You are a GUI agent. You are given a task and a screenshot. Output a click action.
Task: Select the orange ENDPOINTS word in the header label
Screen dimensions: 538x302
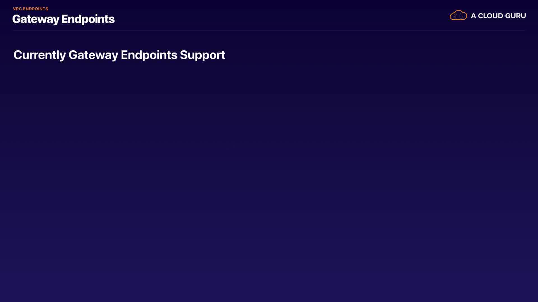(36, 9)
